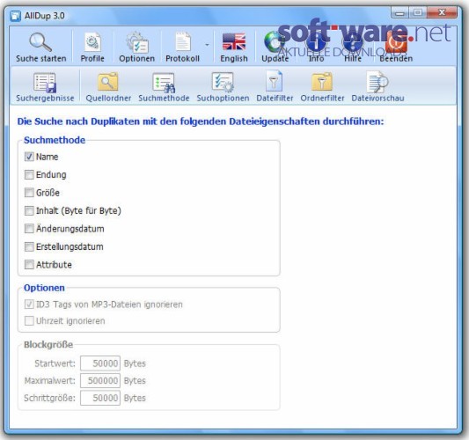
Task: Open the Quellordner folder icon
Action: (x=108, y=82)
